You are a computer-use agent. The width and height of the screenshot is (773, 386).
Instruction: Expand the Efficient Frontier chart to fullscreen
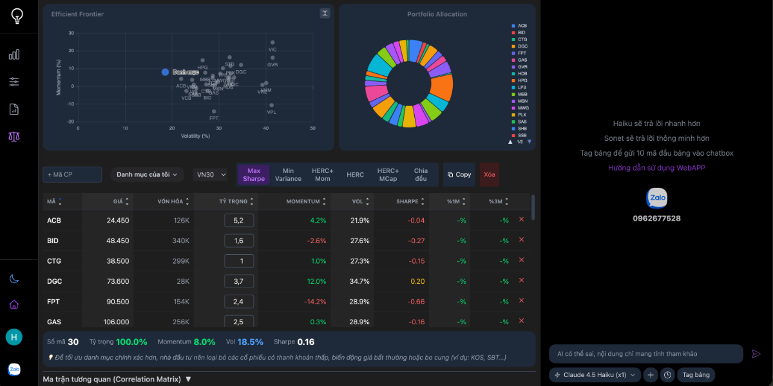point(325,12)
